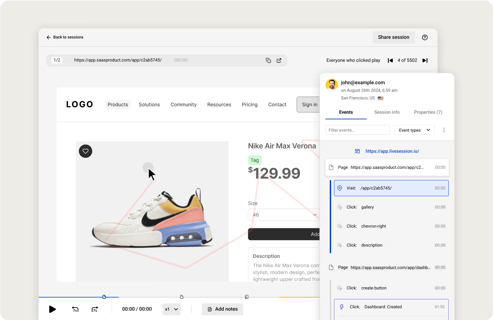Select the Page app/dashb... event row
This screenshot has height=320, width=493.
[x=387, y=268]
